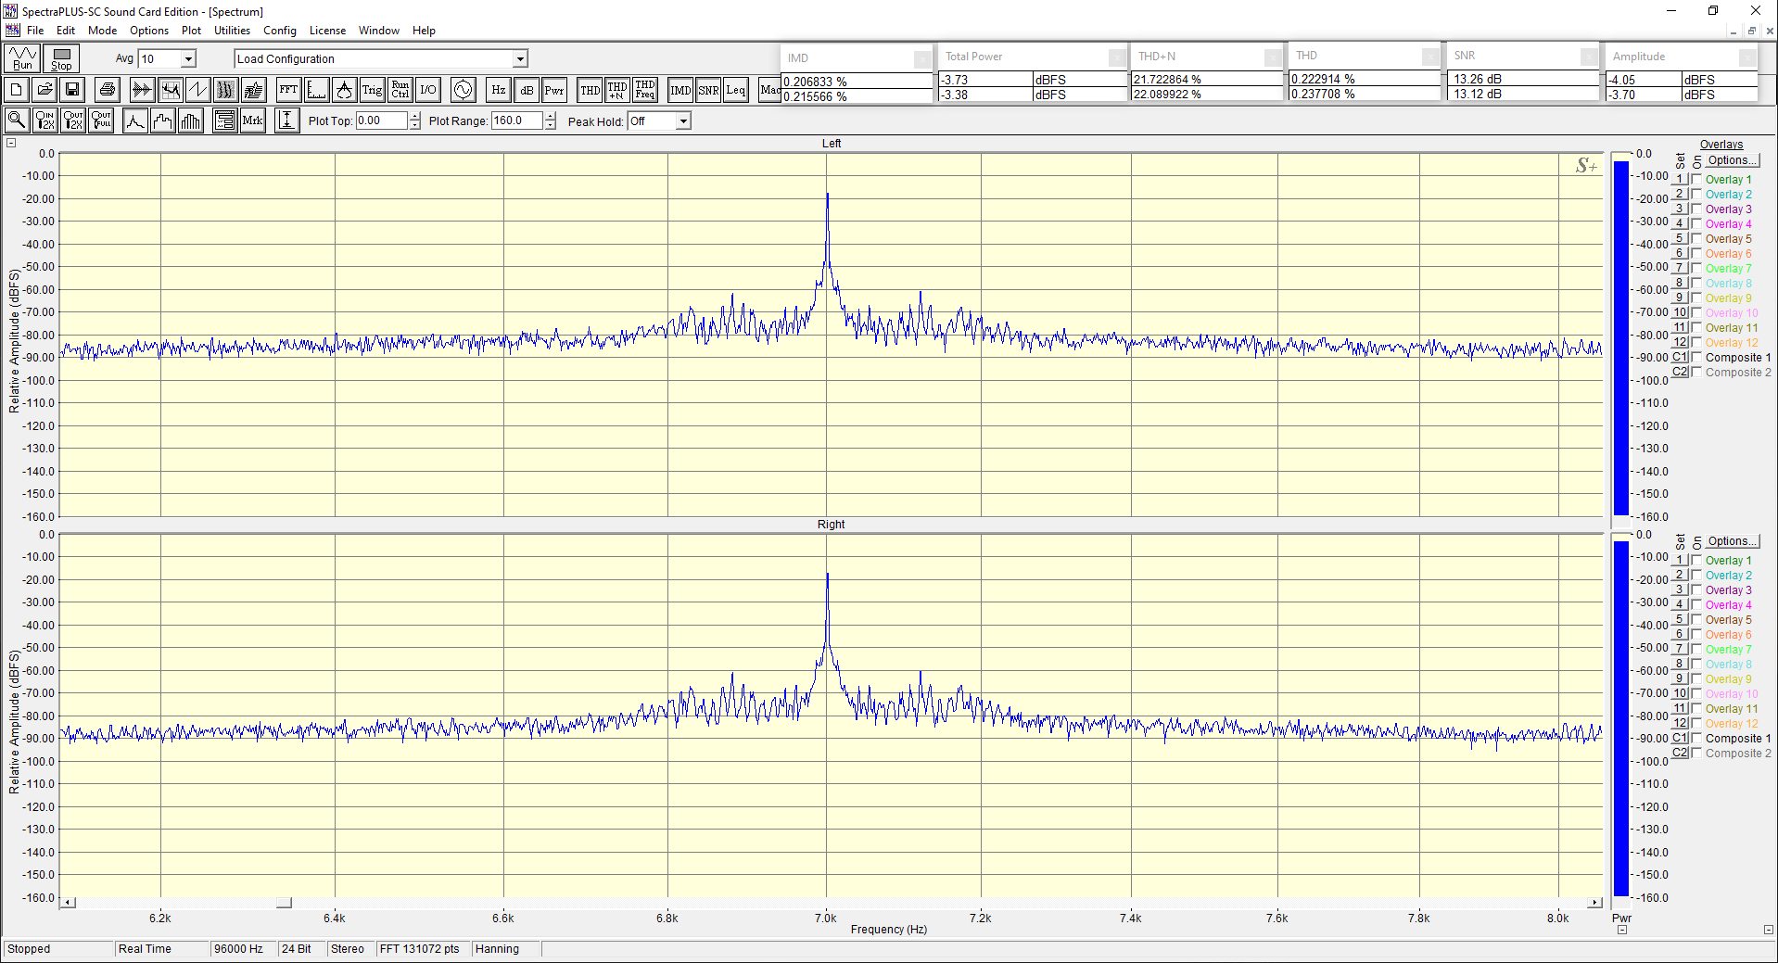Viewport: 1778px width, 963px height.
Task: Click the Plot Top value field
Action: point(381,120)
